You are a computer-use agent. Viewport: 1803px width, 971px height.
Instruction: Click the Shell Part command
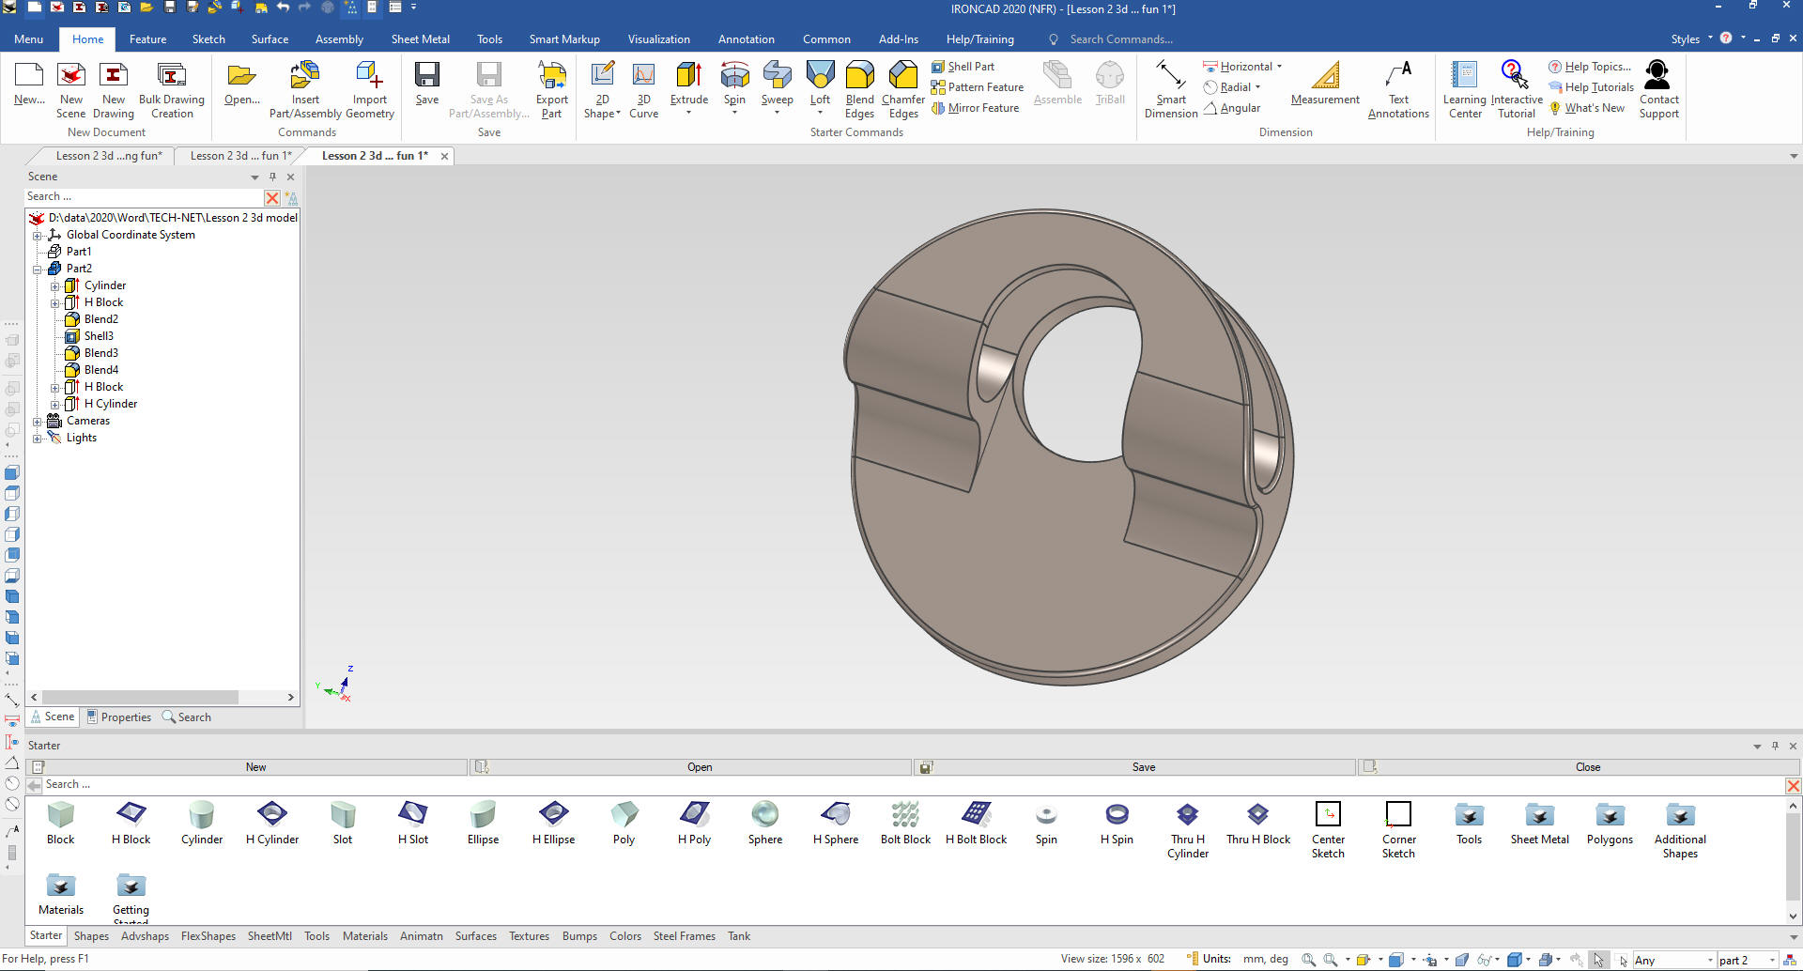[x=963, y=67]
